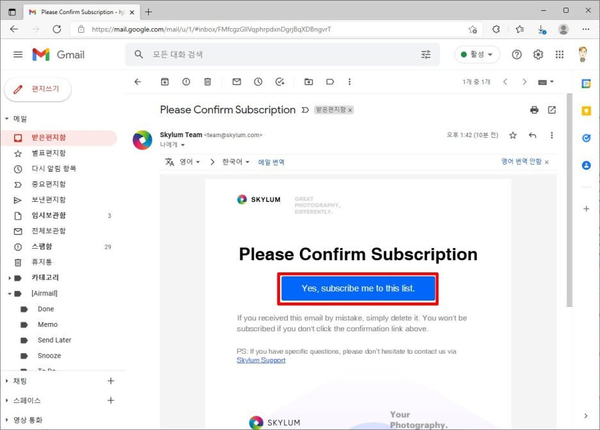Open Google Tasks side panel

[x=586, y=138]
